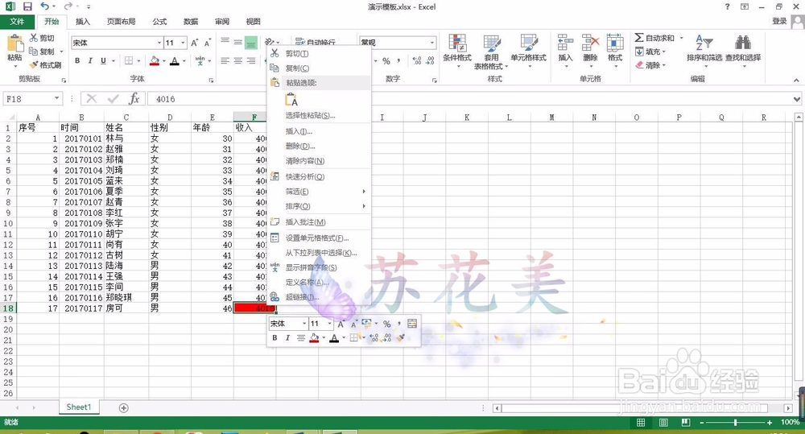Image resolution: width=805 pixels, height=434 pixels.
Task: Click the add new sheet plus icon
Action: click(x=123, y=407)
